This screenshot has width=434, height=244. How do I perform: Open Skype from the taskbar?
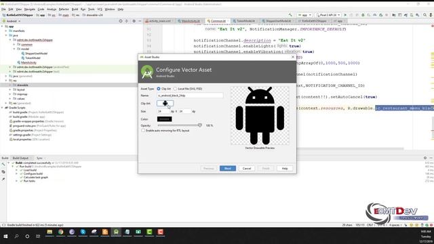pyautogui.click(x=83, y=232)
